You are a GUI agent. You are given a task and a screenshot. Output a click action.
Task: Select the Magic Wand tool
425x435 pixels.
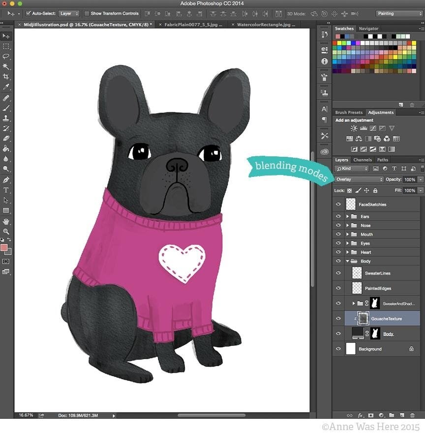click(6, 66)
